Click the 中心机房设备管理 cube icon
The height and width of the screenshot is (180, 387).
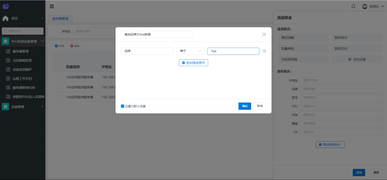pyautogui.click(x=5, y=41)
